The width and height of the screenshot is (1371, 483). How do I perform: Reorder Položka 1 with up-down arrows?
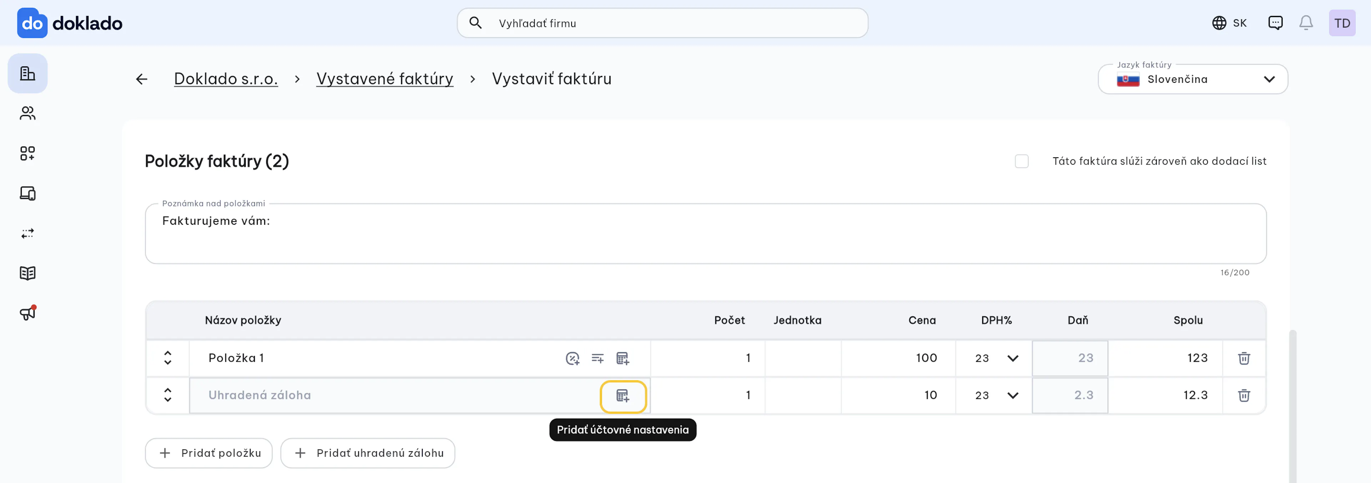(168, 358)
